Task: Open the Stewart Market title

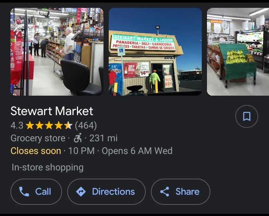Action: coord(52,111)
